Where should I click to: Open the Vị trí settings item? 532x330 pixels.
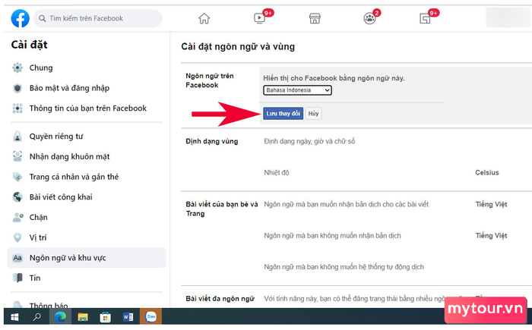point(87,237)
